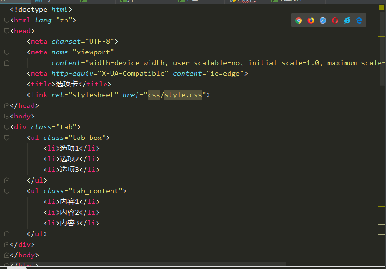The height and width of the screenshot is (269, 386).
Task: Click fold marker beside closing body tag
Action: tap(7, 255)
